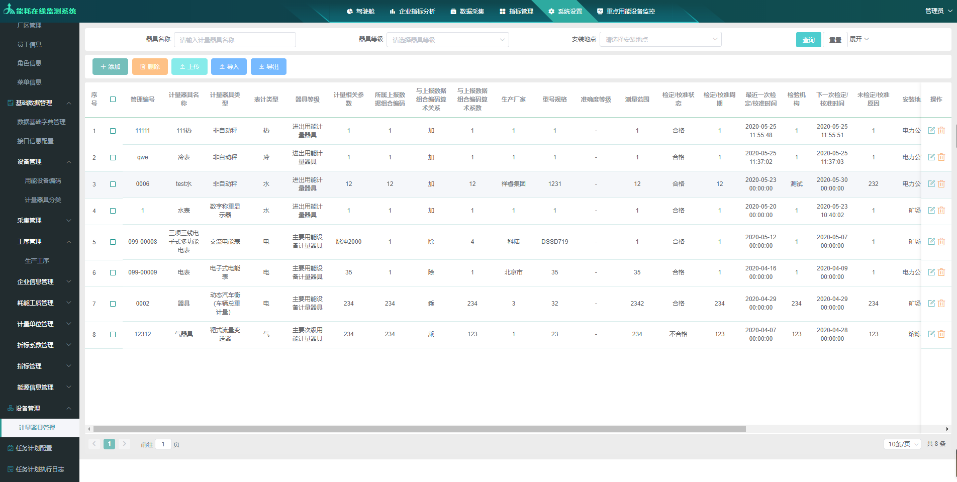The image size is (957, 482).
Task: Switch to the 数据采集 top menu
Action: point(467,11)
